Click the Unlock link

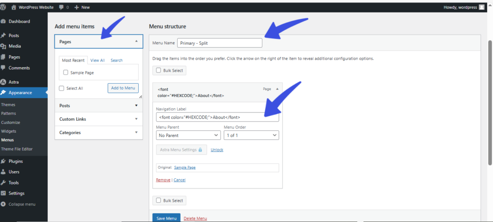[x=217, y=150]
